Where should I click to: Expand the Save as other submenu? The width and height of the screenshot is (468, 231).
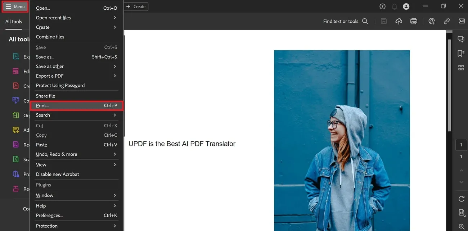point(49,66)
